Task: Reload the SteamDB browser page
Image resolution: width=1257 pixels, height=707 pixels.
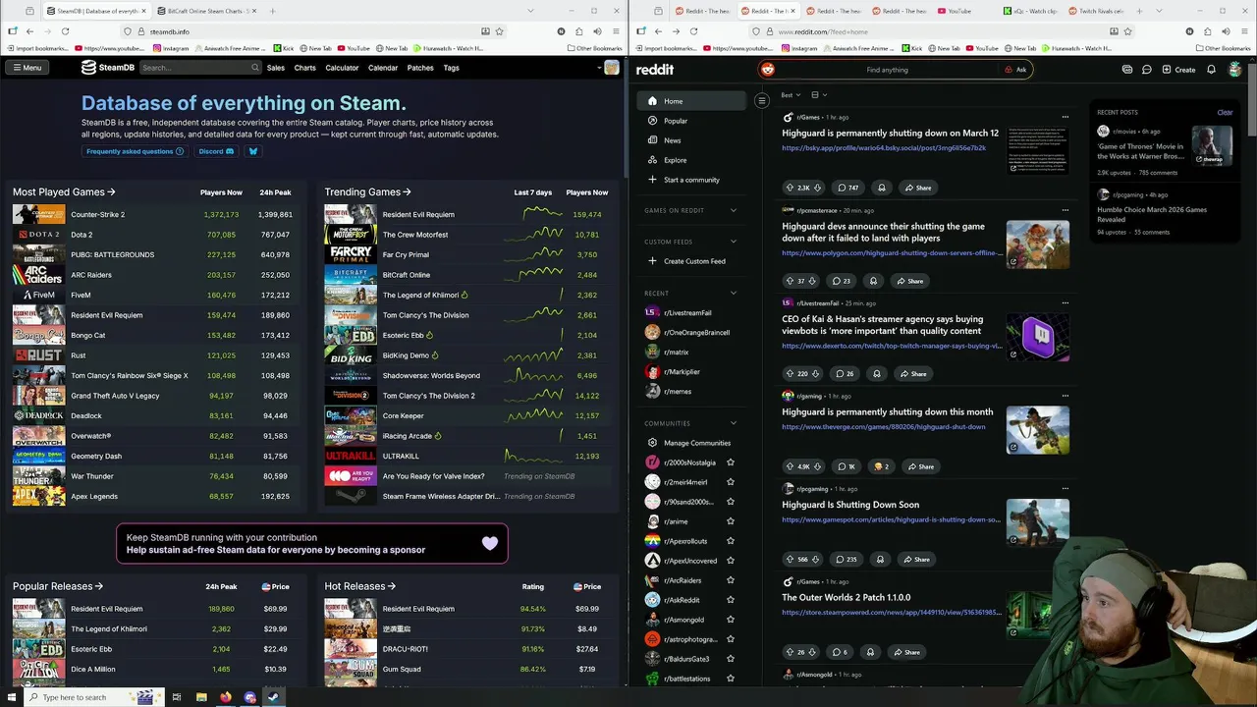Action: [x=65, y=31]
